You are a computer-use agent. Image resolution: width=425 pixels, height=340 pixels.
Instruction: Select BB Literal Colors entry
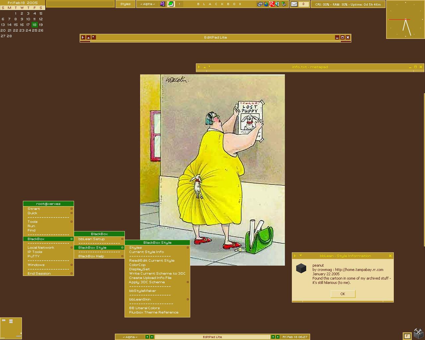[157, 308]
